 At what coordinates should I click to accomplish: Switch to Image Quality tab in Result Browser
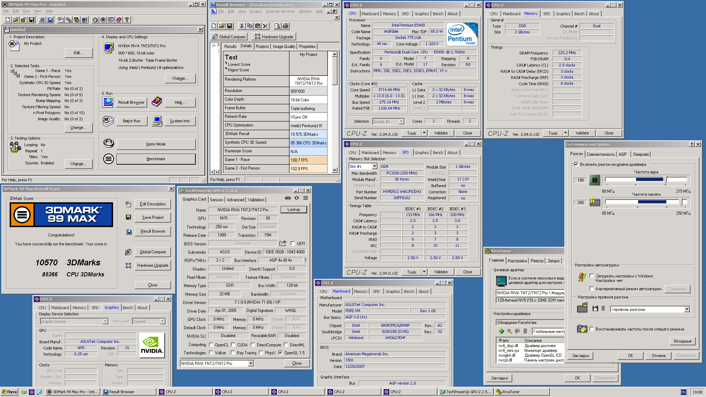(284, 47)
